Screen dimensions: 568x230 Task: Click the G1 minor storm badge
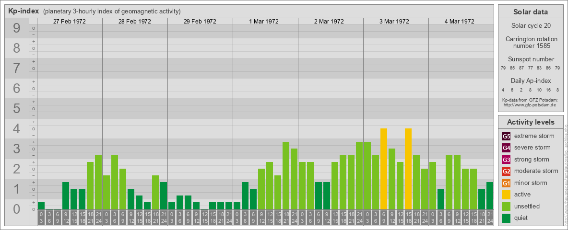pos(506,183)
